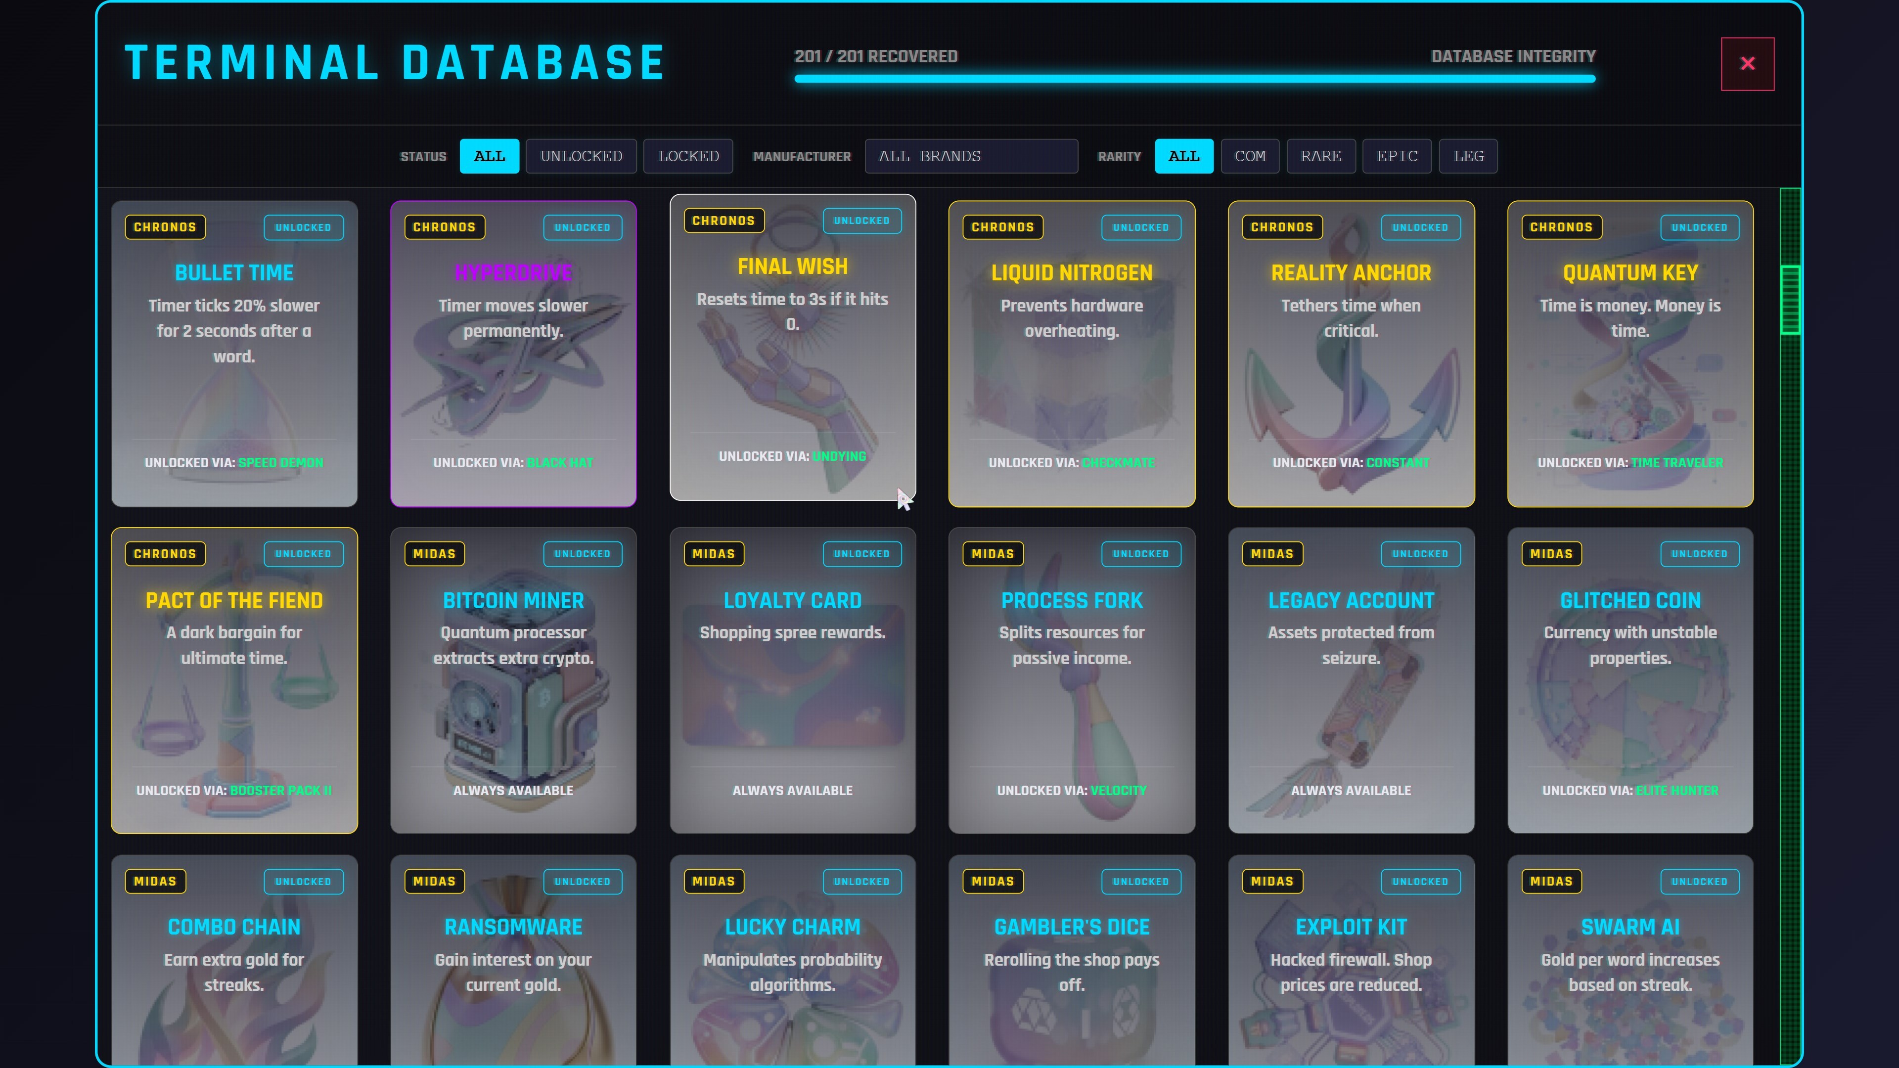
Task: Click 'ALWAYS AVAILABLE' on Loyalty Card
Action: pos(792,790)
